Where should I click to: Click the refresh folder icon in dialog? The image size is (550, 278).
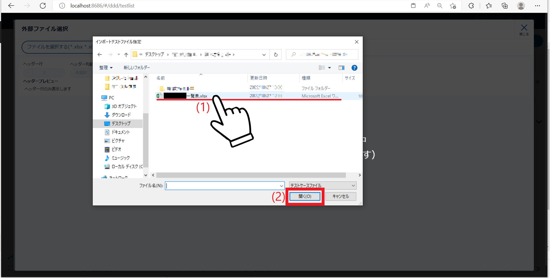click(x=276, y=55)
